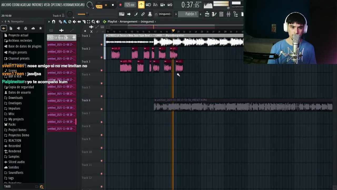337x190 pixels.
Task: Select the Slip tool in playlist toolbar
Action: click(79, 22)
